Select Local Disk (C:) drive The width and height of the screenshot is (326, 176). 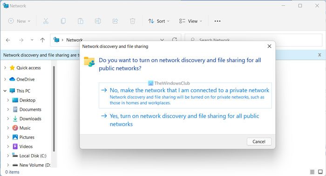[x=33, y=156]
